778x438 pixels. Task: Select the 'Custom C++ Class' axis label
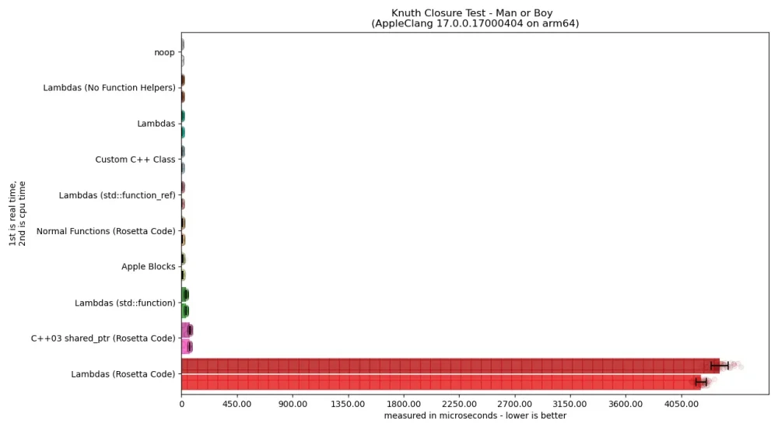tap(135, 159)
